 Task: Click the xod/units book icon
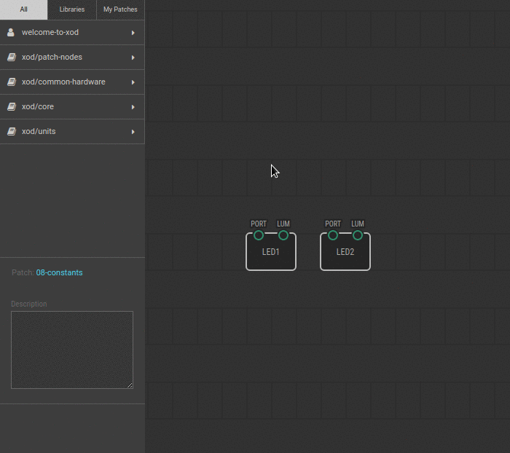tap(12, 131)
